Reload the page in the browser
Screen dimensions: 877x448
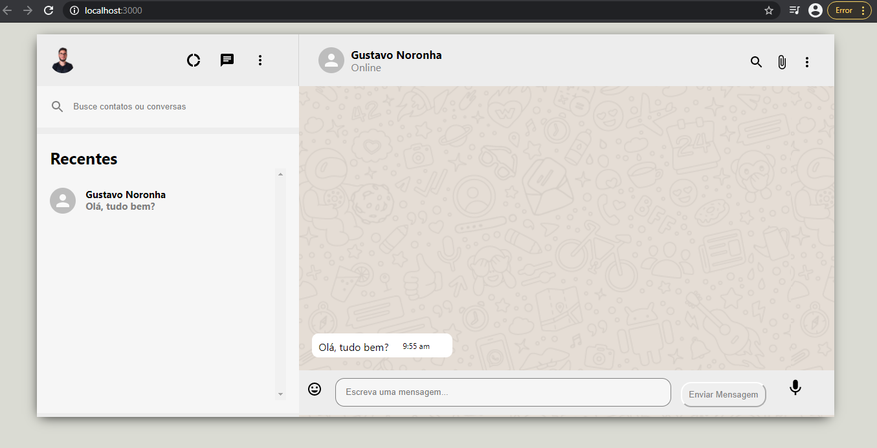(x=49, y=10)
